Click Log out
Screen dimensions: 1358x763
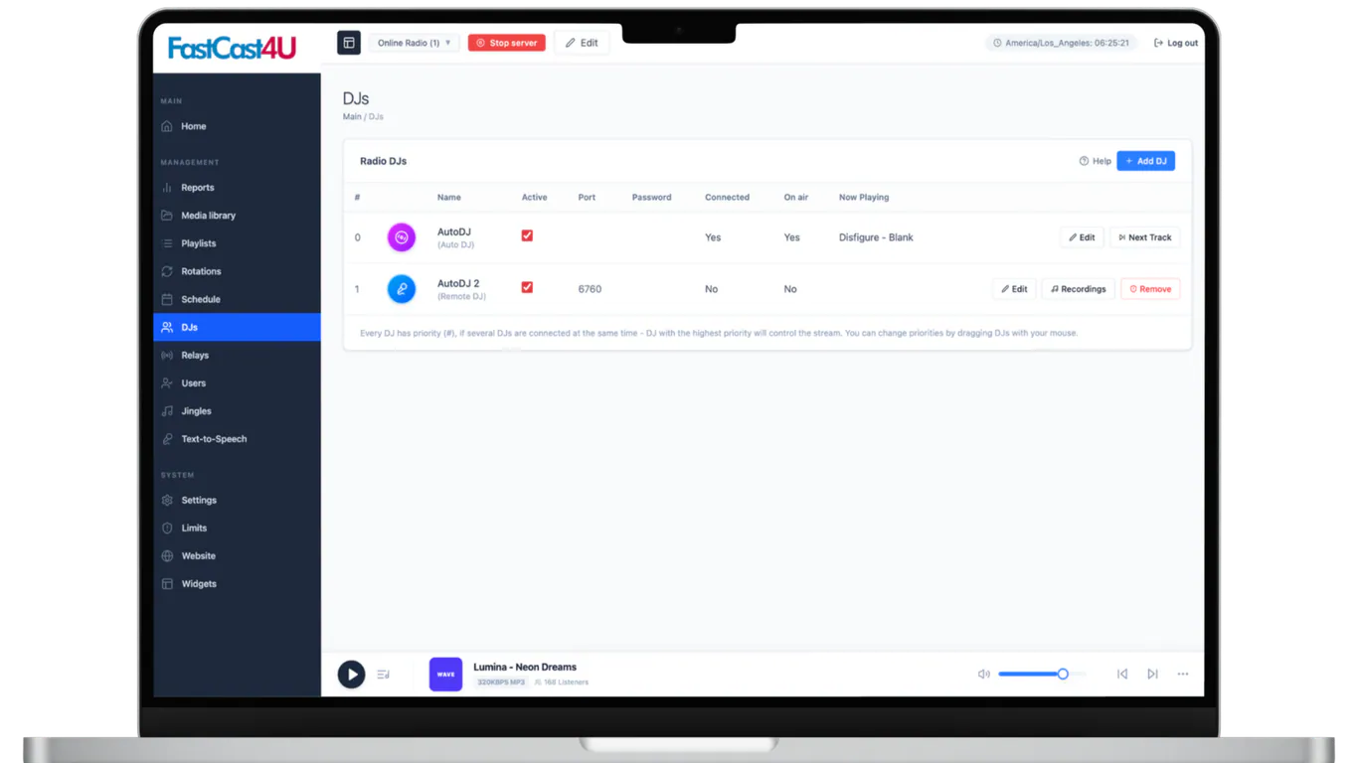tap(1176, 43)
